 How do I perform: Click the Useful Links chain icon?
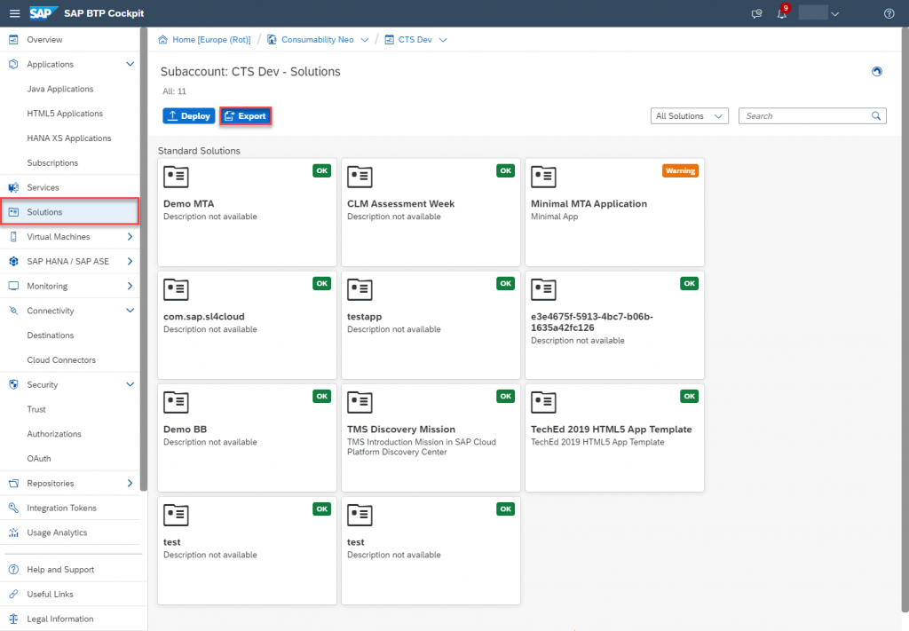(13, 595)
